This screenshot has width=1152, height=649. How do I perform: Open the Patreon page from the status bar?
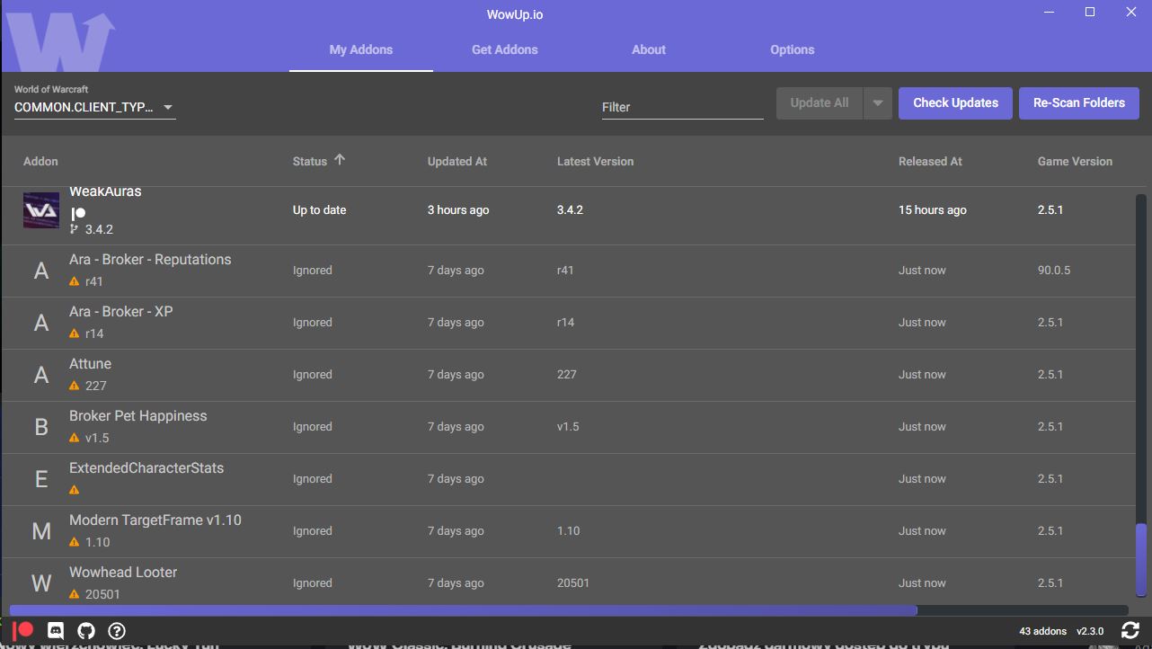(x=23, y=630)
